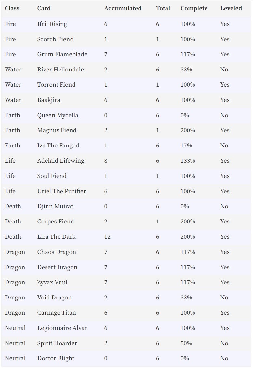The width and height of the screenshot is (253, 368).
Task: Click the Card column header
Action: [44, 8]
